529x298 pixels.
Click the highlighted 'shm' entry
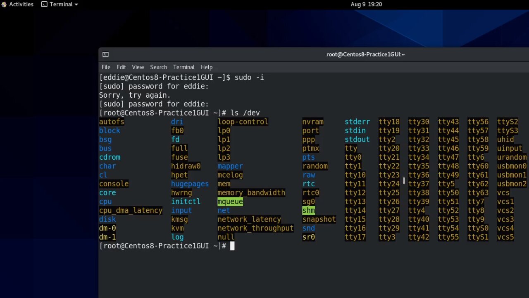(308, 210)
